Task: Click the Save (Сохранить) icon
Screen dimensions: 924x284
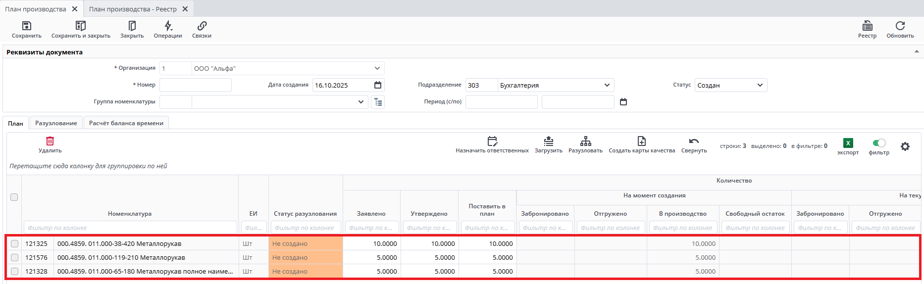Action: [x=27, y=26]
